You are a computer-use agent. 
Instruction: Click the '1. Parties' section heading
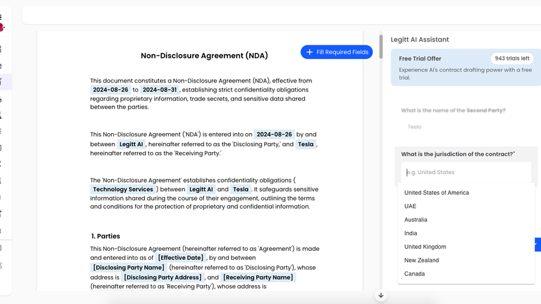(x=105, y=236)
